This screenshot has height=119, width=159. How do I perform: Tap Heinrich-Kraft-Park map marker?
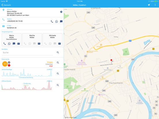pos(126,52)
